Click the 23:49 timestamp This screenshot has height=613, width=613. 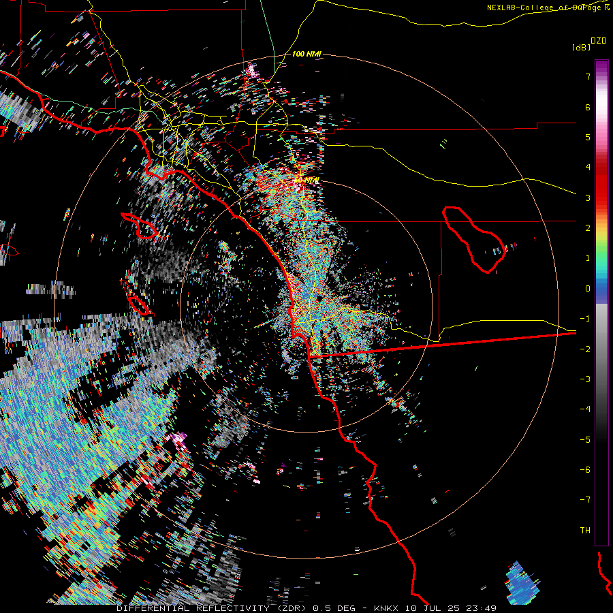(x=482, y=608)
